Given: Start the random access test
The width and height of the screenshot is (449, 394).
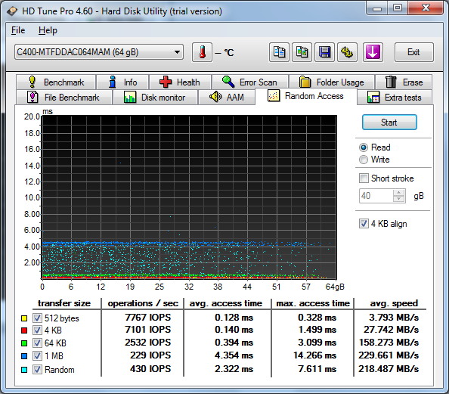Looking at the screenshot, I should point(389,123).
